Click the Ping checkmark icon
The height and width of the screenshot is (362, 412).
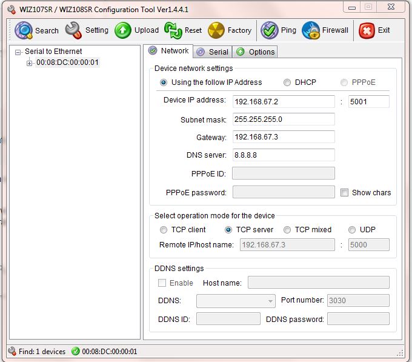[270, 30]
